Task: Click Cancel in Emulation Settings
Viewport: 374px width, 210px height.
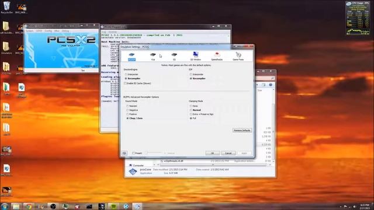Action: 228,153
